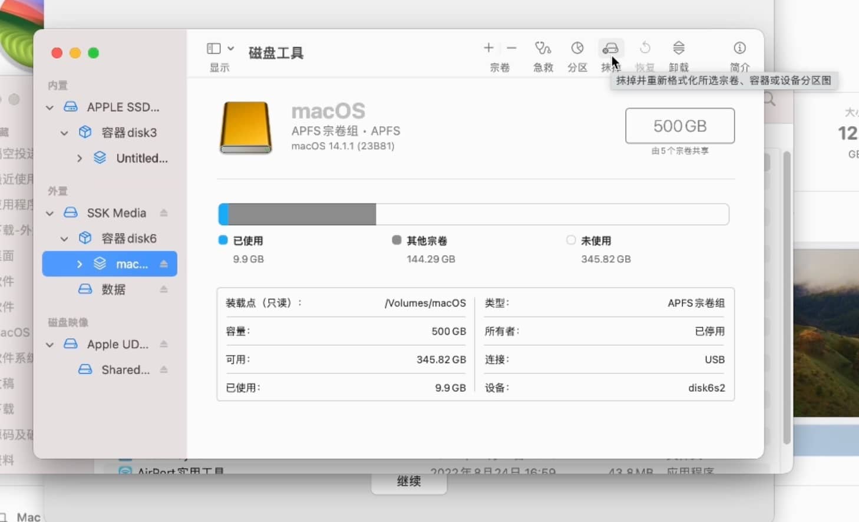Viewport: 859px width, 522px height.
Task: Collapse the Apple UDIF disk image
Action: click(x=50, y=344)
